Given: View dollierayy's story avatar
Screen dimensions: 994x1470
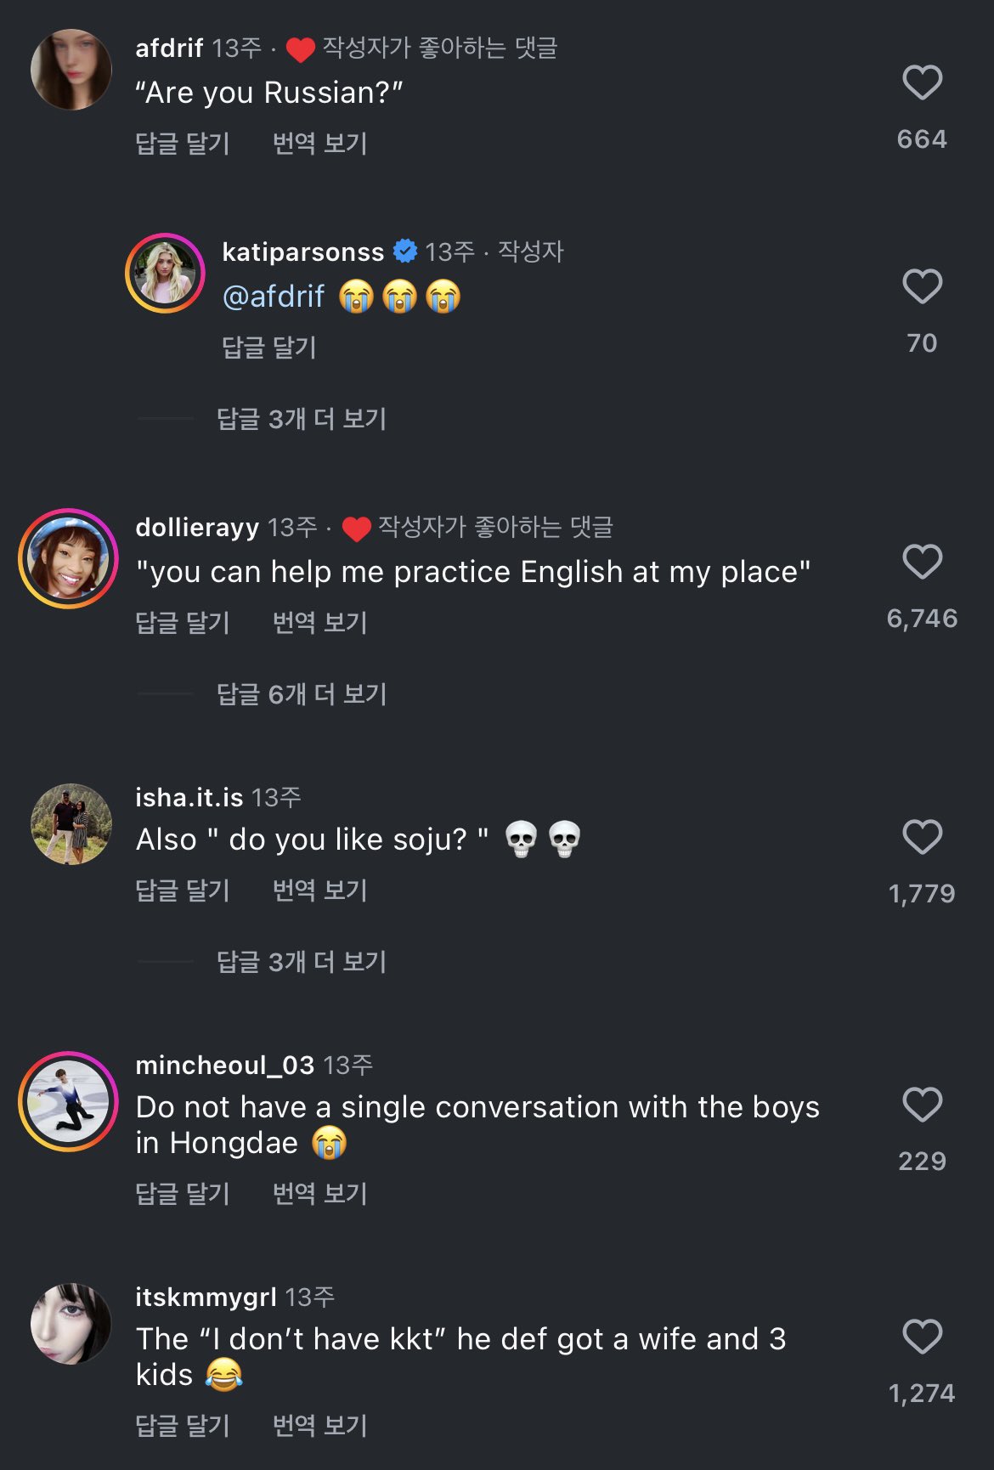Looking at the screenshot, I should click(68, 559).
